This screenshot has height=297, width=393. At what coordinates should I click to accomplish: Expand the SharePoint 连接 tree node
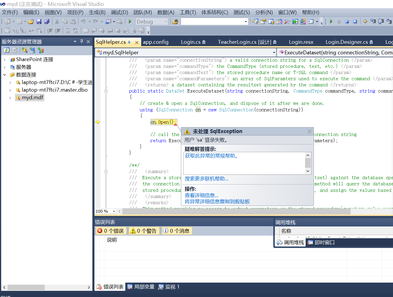tap(5, 59)
